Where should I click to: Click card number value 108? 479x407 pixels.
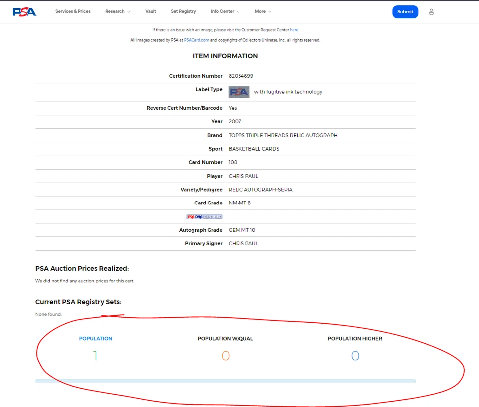233,162
